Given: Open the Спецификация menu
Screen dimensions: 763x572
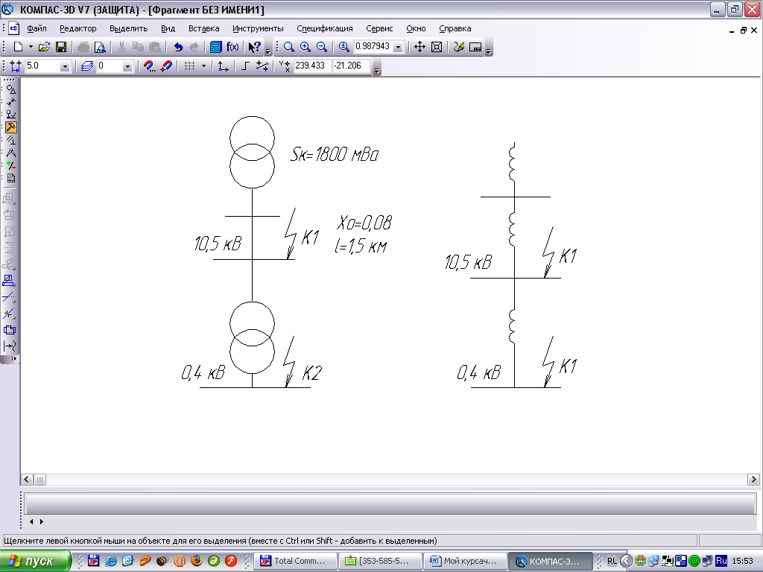Looking at the screenshot, I should (324, 28).
